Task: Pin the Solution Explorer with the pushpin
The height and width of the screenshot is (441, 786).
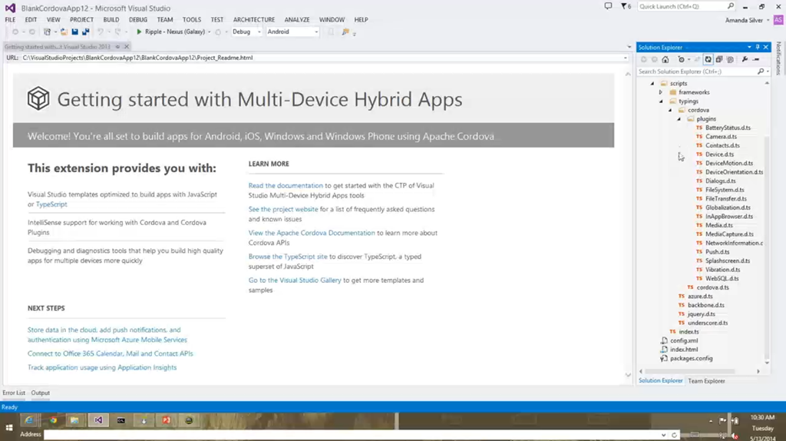Action: coord(758,47)
